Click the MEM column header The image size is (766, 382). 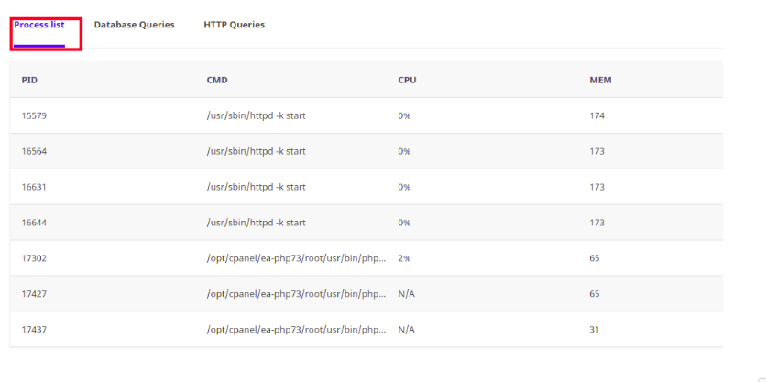600,80
